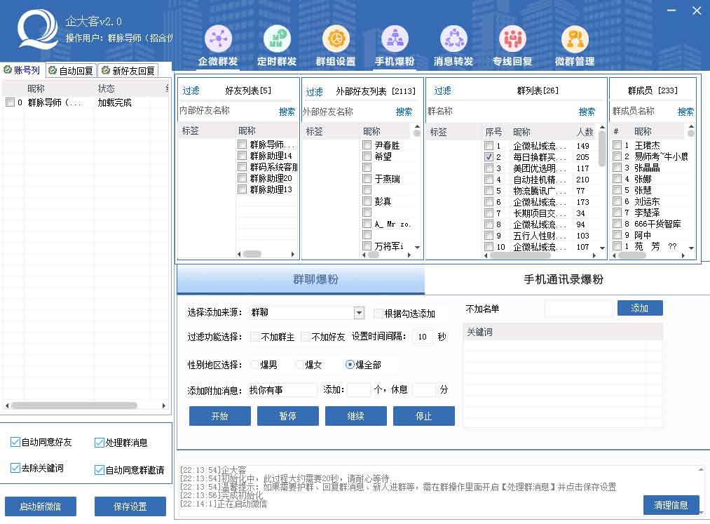The height and width of the screenshot is (524, 710).
Task: Click the 清理信息 button
Action: pos(671,504)
